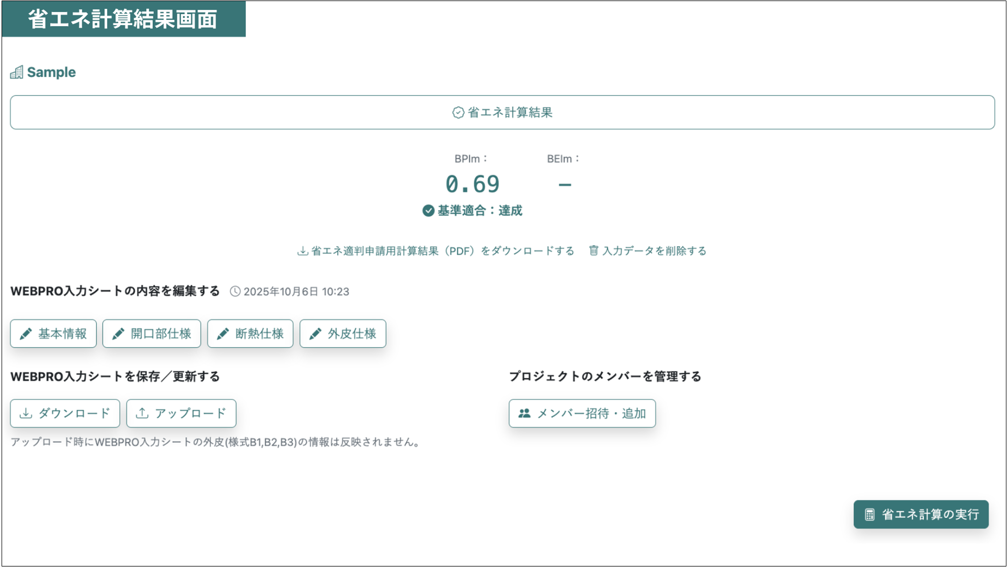Open メンバー招待・追加 dialog
1008x567 pixels.
pyautogui.click(x=582, y=413)
